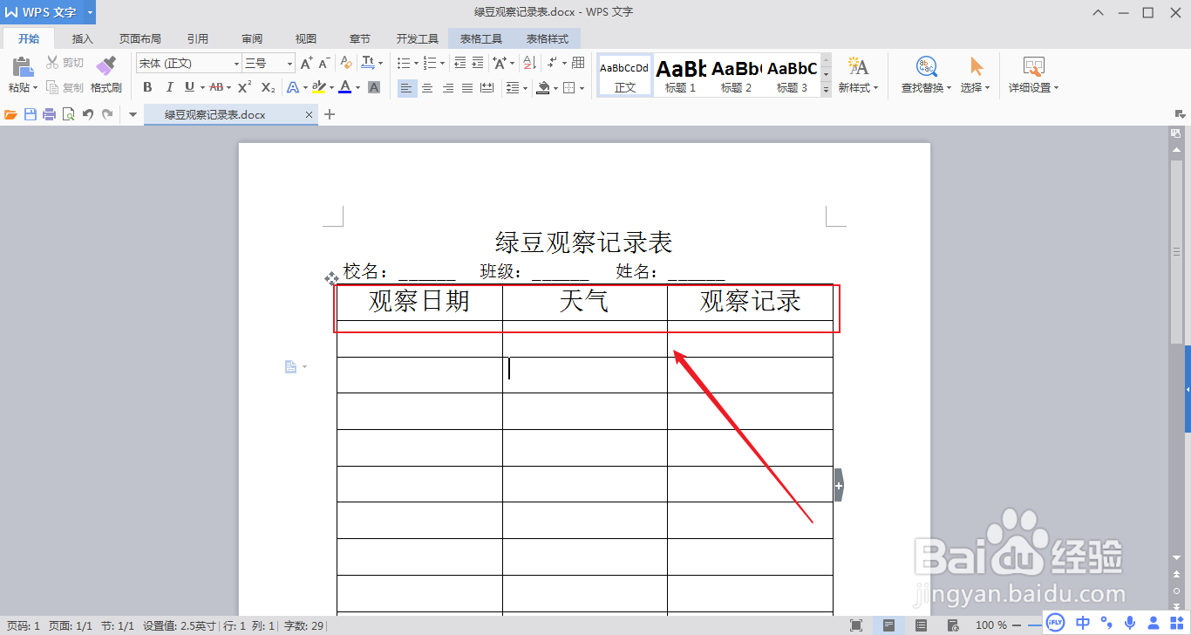Image resolution: width=1191 pixels, height=635 pixels.
Task: Click the distributed alignment icon
Action: tap(487, 87)
